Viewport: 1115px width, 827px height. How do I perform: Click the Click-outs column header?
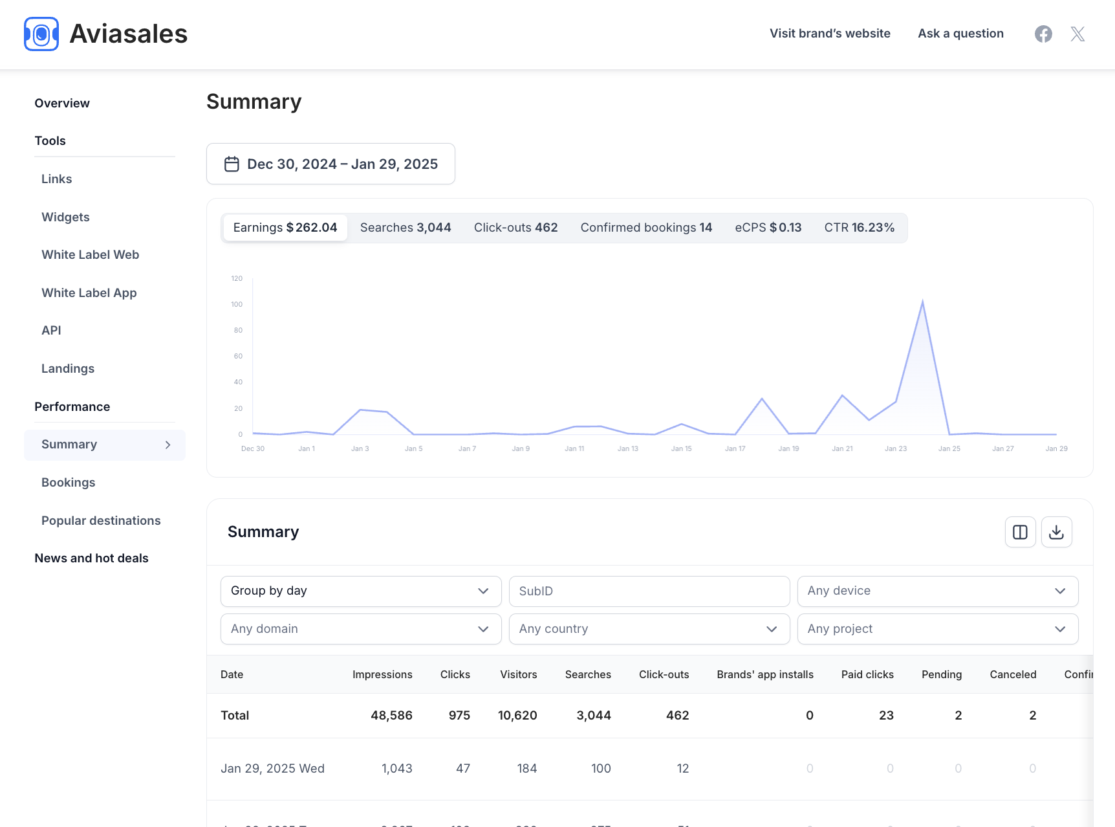click(x=664, y=674)
